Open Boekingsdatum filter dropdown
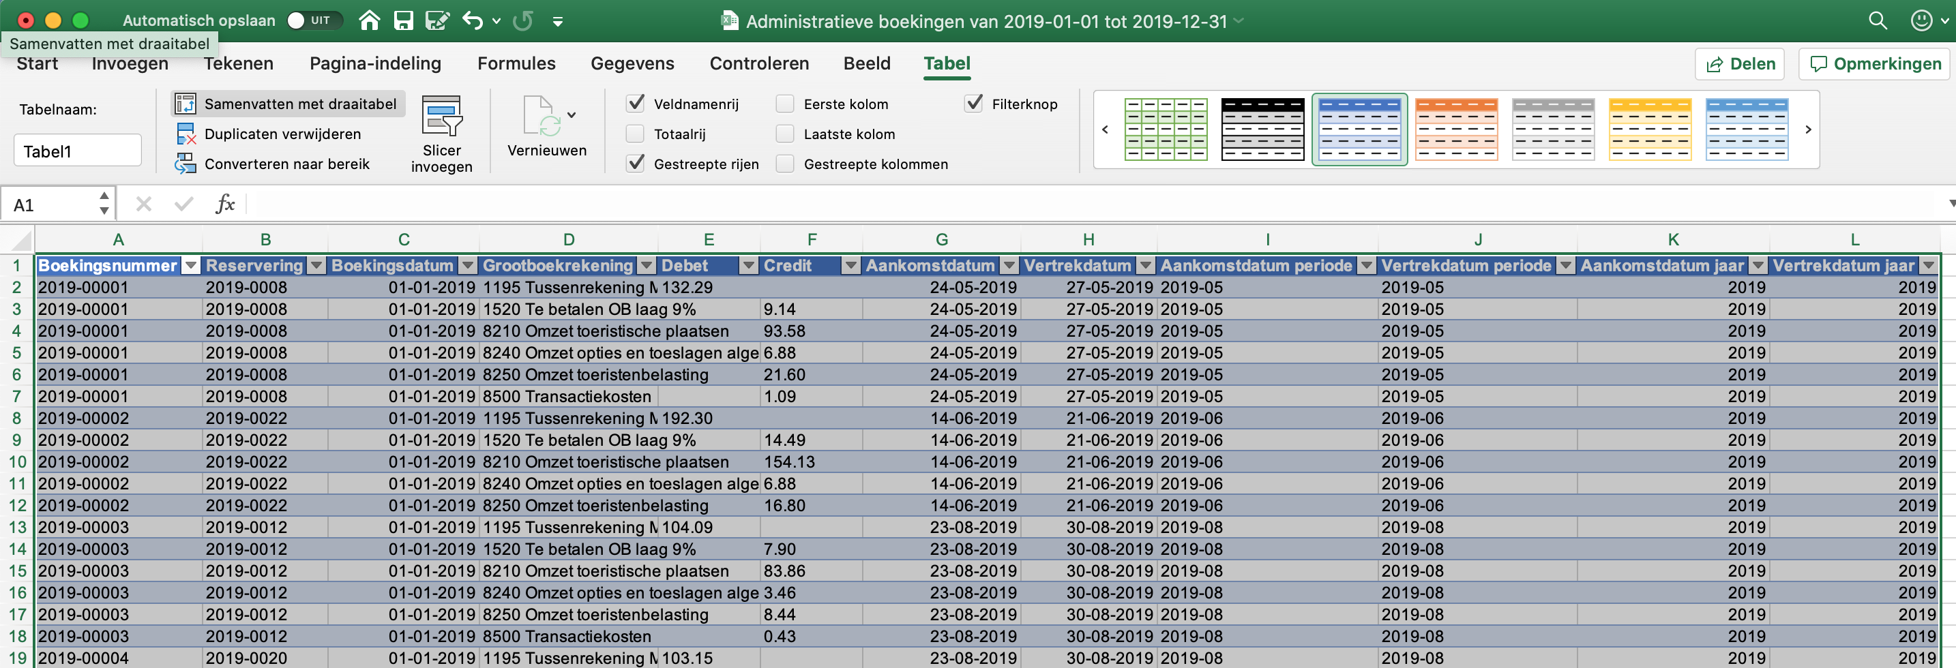The image size is (1956, 668). tap(468, 266)
